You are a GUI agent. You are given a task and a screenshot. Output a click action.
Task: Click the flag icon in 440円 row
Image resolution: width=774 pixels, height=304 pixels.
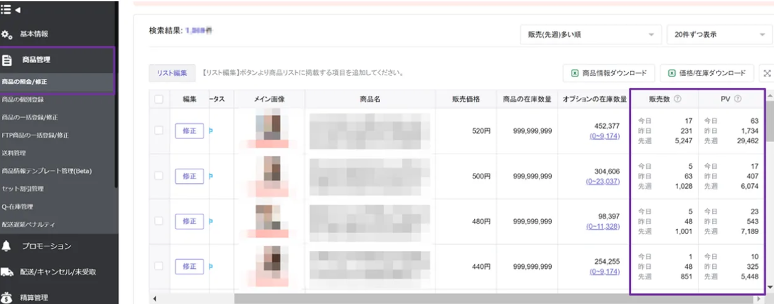click(x=211, y=266)
